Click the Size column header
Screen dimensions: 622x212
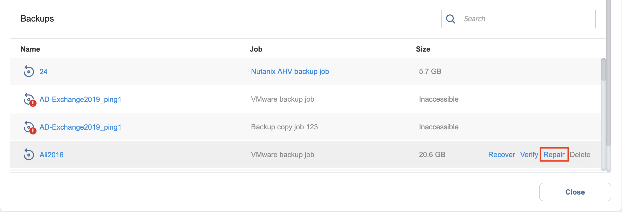423,49
